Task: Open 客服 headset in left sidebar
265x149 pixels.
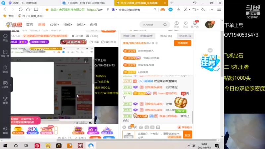Action: (5, 130)
